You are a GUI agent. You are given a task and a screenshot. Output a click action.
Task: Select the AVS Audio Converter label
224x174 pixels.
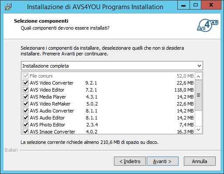pyautogui.click(x=52, y=111)
